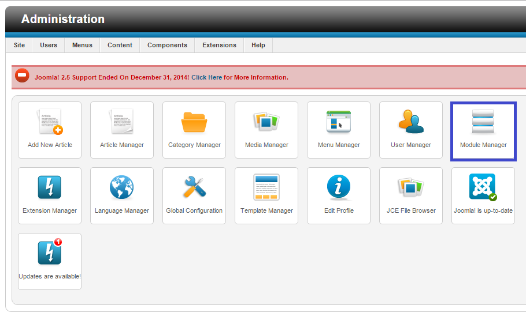The width and height of the screenshot is (526, 320).
Task: Click the JCE File Browser label text
Action: point(411,210)
